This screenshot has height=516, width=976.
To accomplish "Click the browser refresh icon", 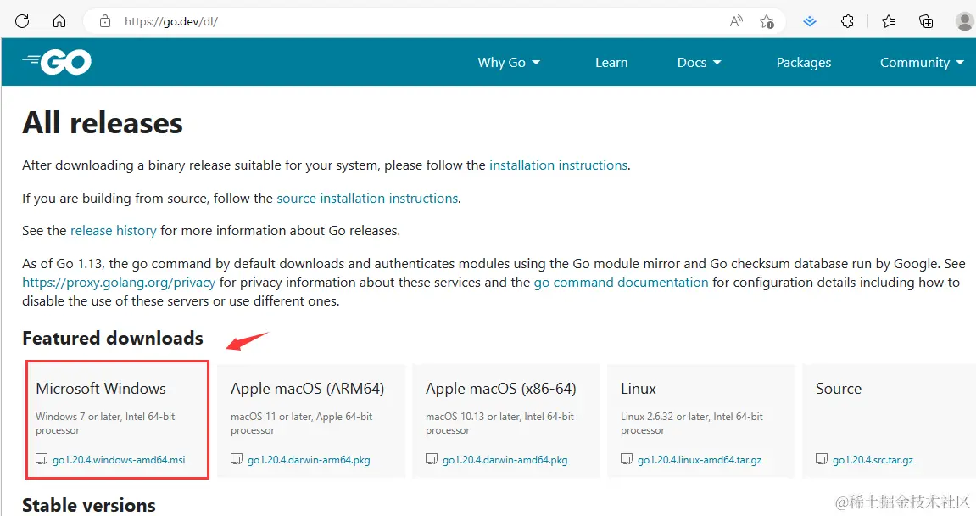I will [22, 21].
